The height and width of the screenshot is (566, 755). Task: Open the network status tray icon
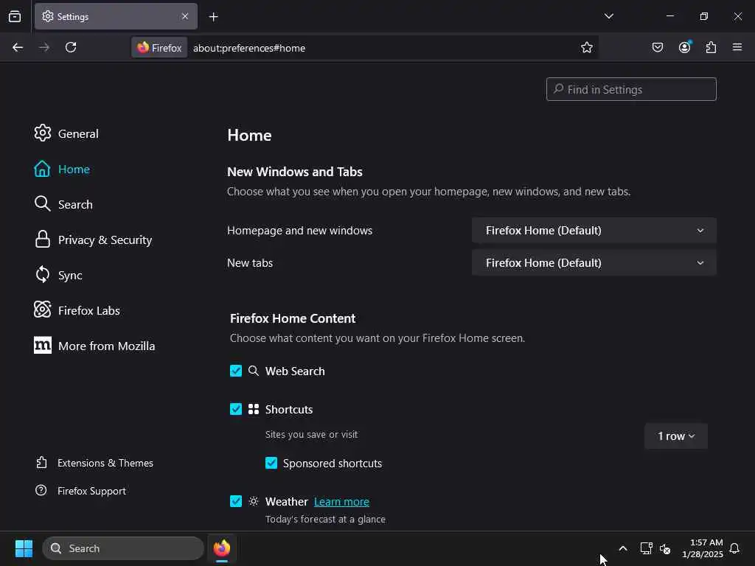646,548
